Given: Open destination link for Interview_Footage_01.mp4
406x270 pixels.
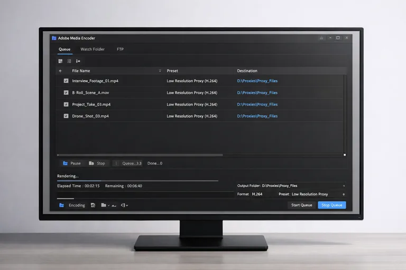Looking at the screenshot, I should [x=257, y=81].
